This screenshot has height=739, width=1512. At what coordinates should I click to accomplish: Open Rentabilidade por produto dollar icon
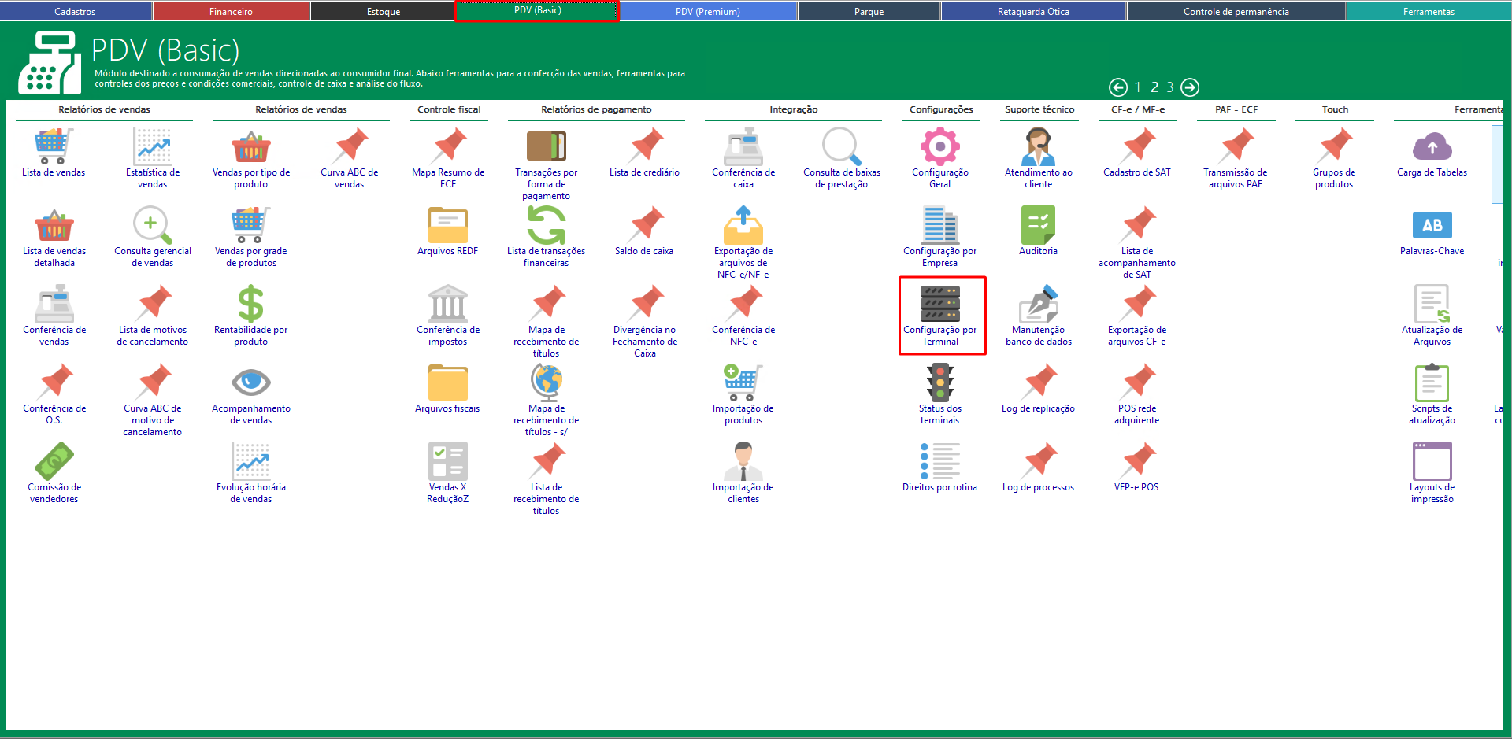click(250, 305)
